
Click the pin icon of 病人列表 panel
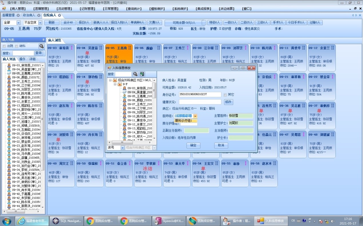coord(43,40)
